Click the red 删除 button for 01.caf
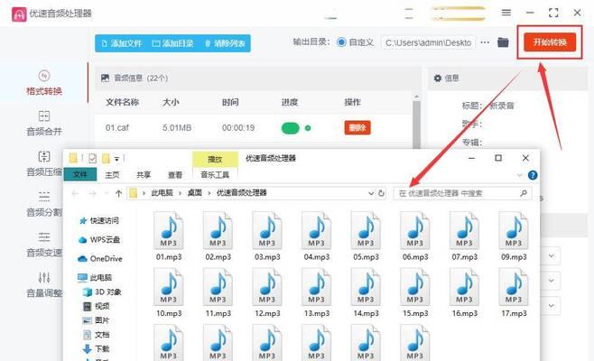Screen dimensions: 594x361 click(x=357, y=127)
